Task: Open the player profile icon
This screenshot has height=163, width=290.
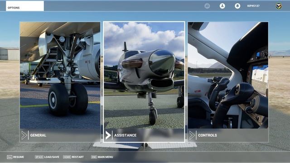Action: click(x=222, y=6)
